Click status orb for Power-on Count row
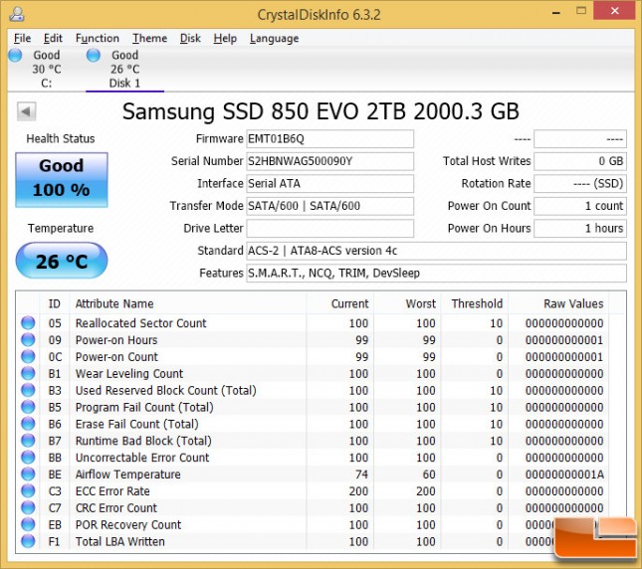This screenshot has height=569, width=642. tap(28, 356)
